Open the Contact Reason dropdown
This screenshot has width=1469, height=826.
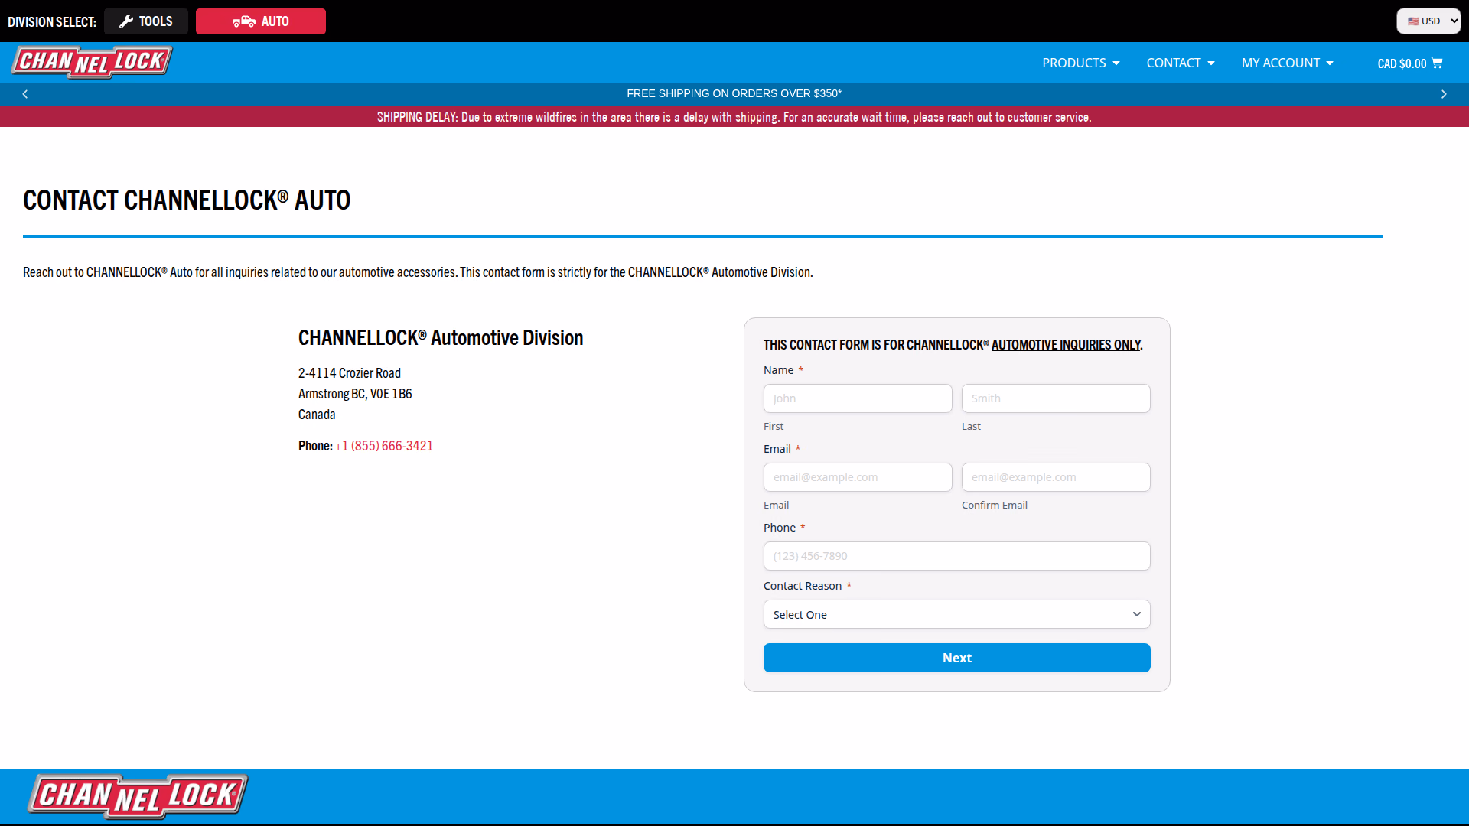(x=956, y=614)
